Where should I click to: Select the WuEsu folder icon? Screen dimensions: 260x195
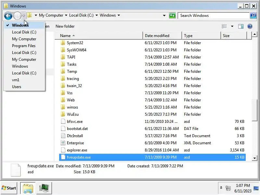pos(63,114)
